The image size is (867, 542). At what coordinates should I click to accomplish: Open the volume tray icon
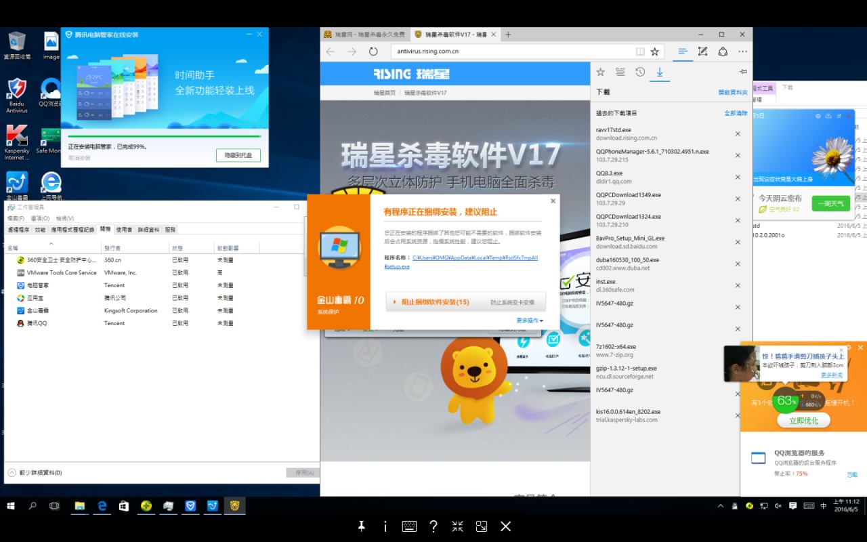[x=778, y=506]
